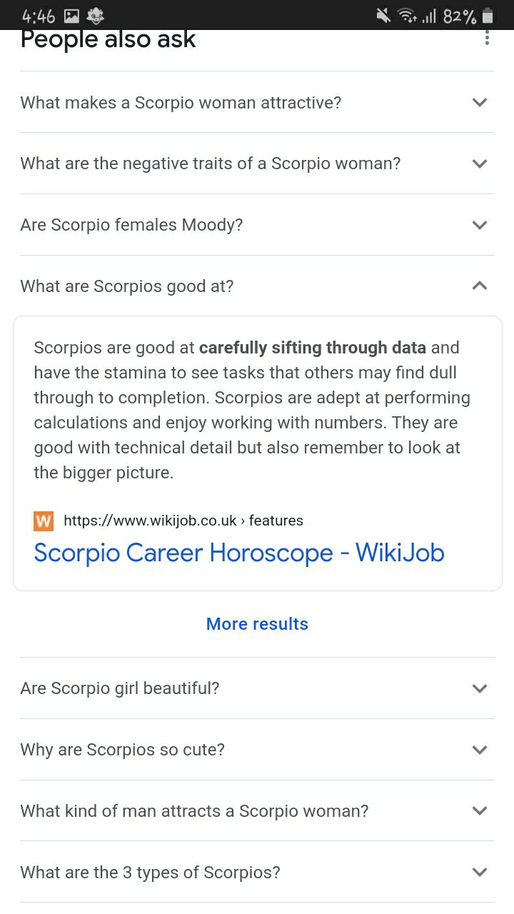
Task: Expand "What are the 3 types of Scorpios?"
Action: click(257, 873)
